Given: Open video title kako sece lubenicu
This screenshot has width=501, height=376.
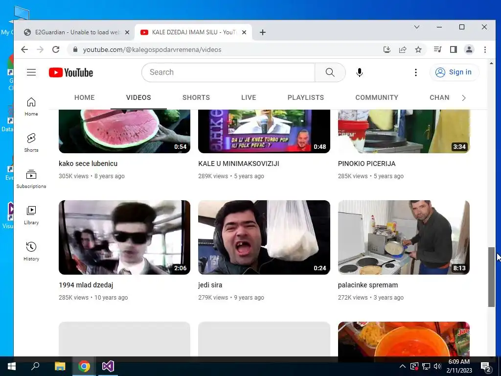Looking at the screenshot, I should click(x=88, y=164).
